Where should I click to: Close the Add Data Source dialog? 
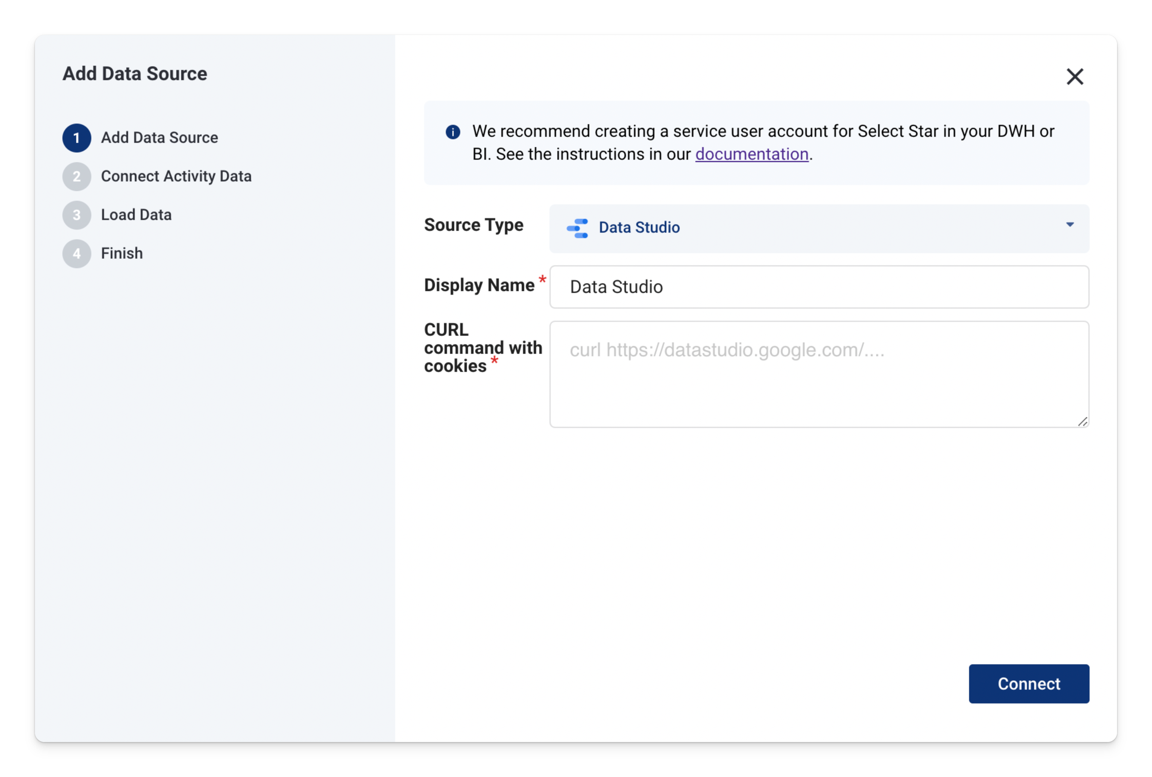click(x=1074, y=77)
